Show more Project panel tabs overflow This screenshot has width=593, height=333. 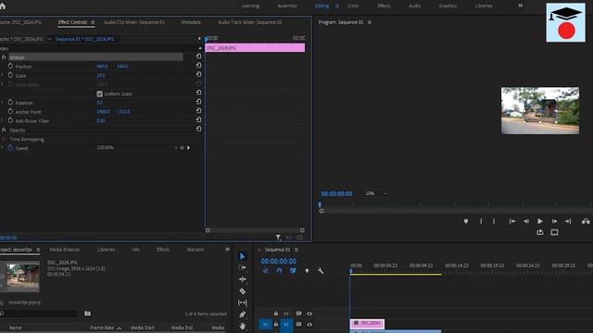pos(227,249)
